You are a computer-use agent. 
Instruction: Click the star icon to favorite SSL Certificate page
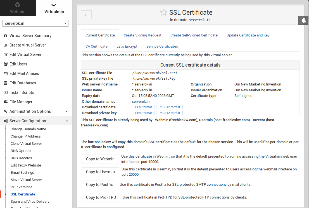point(163,12)
